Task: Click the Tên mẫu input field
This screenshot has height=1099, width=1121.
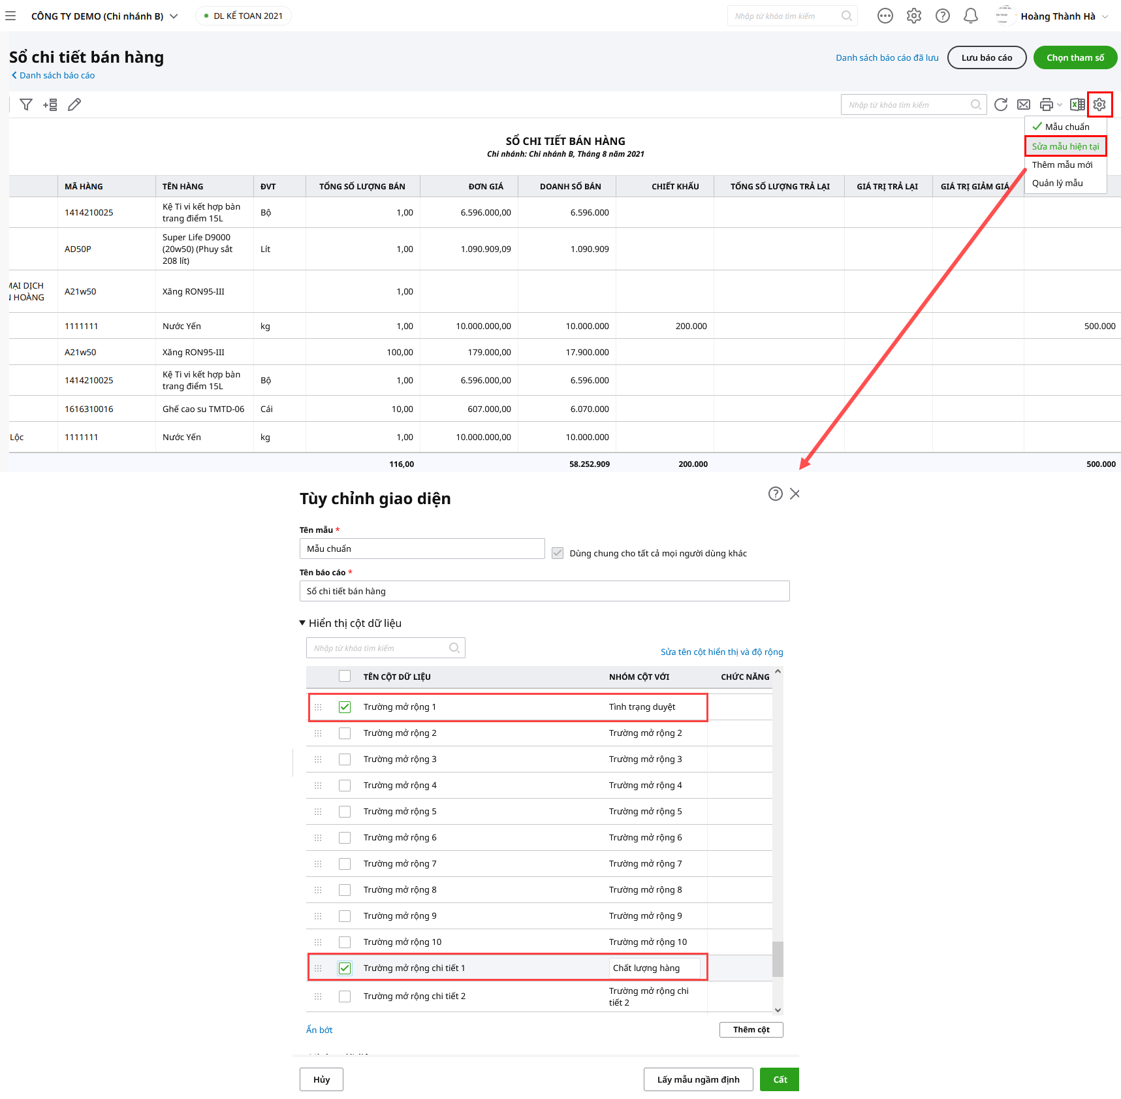Action: pos(422,549)
